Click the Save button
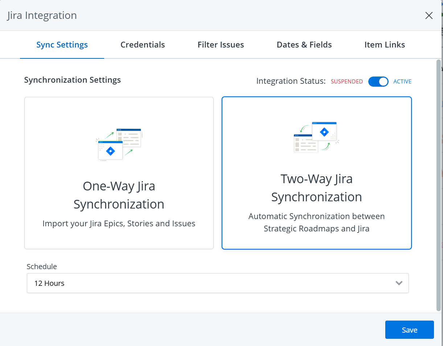 click(409, 329)
